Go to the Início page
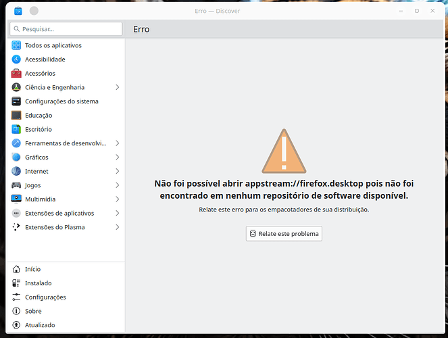The width and height of the screenshot is (448, 338). click(x=32, y=269)
